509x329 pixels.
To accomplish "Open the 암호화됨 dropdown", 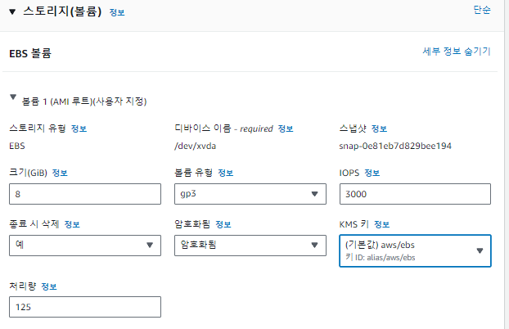I will (x=250, y=246).
